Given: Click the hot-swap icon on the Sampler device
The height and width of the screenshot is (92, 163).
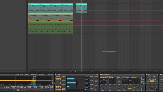Looking at the screenshot, I should click(x=51, y=75).
